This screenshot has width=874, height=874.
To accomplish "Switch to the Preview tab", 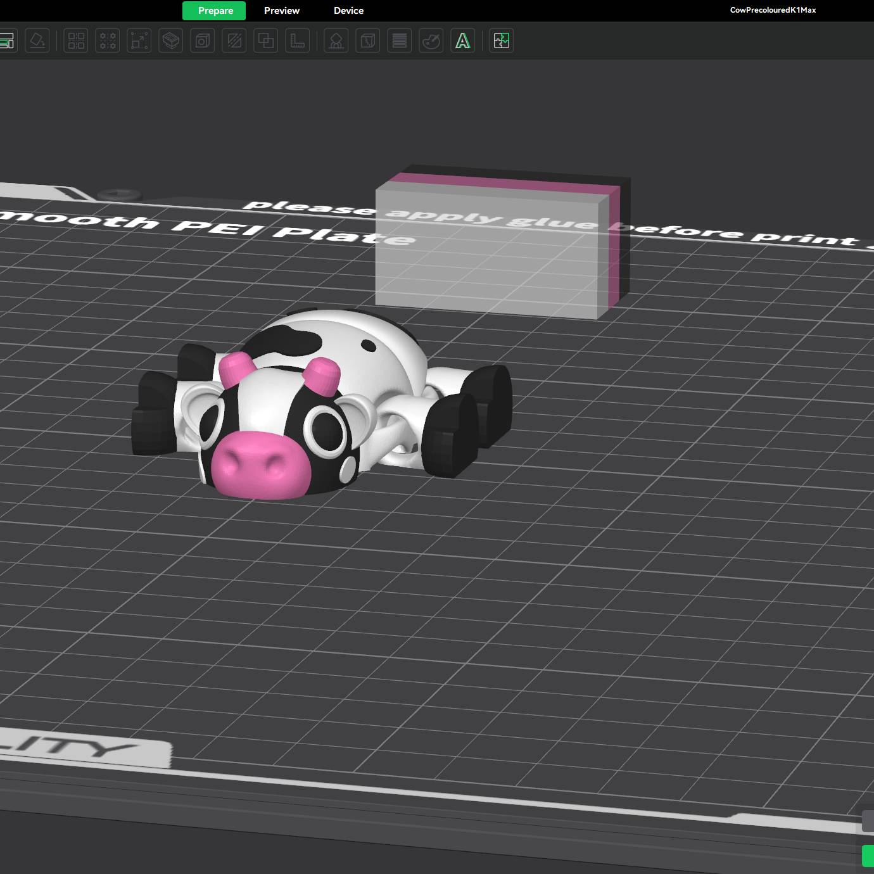I will (x=281, y=10).
